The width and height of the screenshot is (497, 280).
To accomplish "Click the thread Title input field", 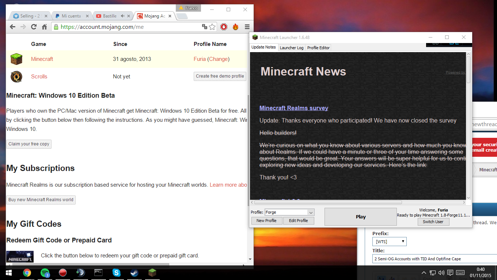I will point(435,259).
